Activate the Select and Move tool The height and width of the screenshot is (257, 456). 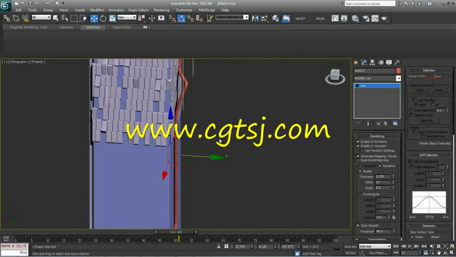(94, 18)
